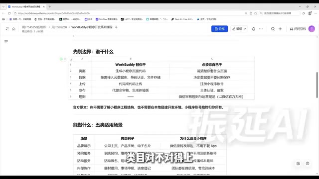Screen dimensions: 319x179
Task: Click the 注册小程序账号 cell
Action: [212, 84]
